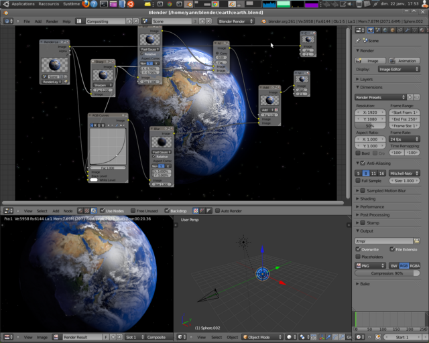
Task: Open the Render menu in header
Action: pyautogui.click(x=52, y=21)
